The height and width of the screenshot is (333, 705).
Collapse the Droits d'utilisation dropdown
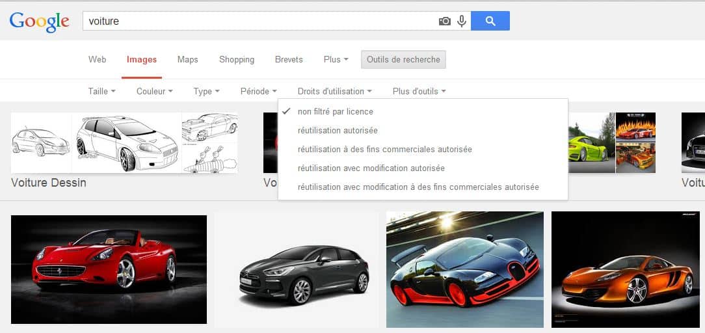(x=334, y=91)
